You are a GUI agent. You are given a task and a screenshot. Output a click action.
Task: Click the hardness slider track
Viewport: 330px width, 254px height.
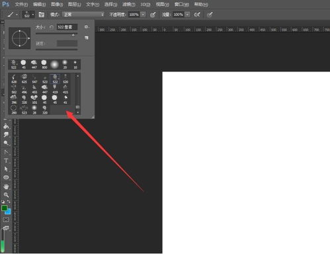click(57, 50)
